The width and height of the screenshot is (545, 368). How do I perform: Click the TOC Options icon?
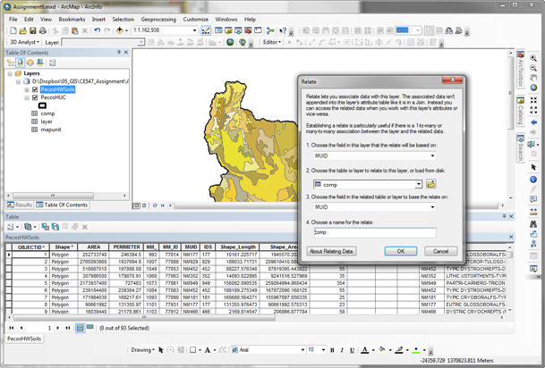[52, 63]
